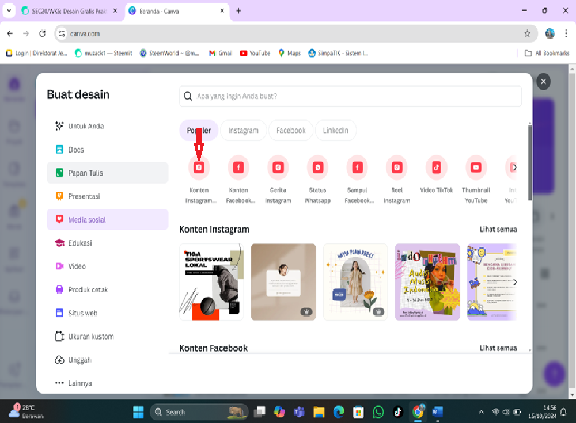Switch to the Populer filter tab

click(x=199, y=130)
